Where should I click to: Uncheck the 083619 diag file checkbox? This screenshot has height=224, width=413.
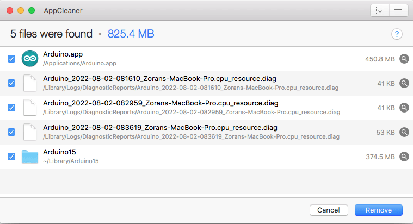(11, 132)
